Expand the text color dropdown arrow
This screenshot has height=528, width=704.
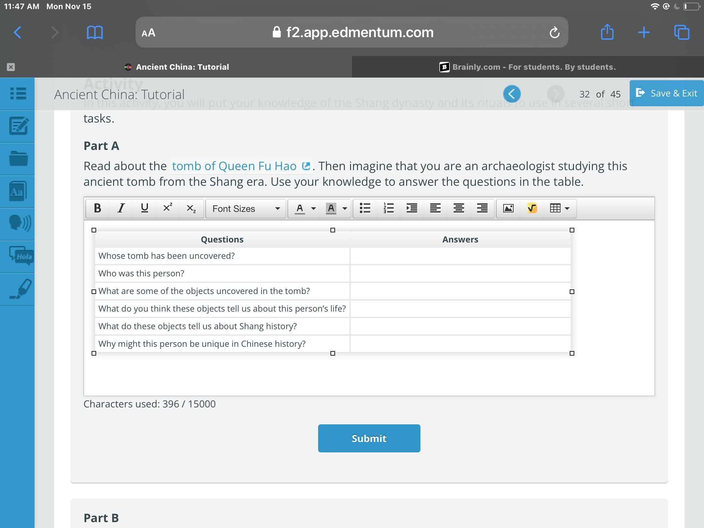(313, 208)
